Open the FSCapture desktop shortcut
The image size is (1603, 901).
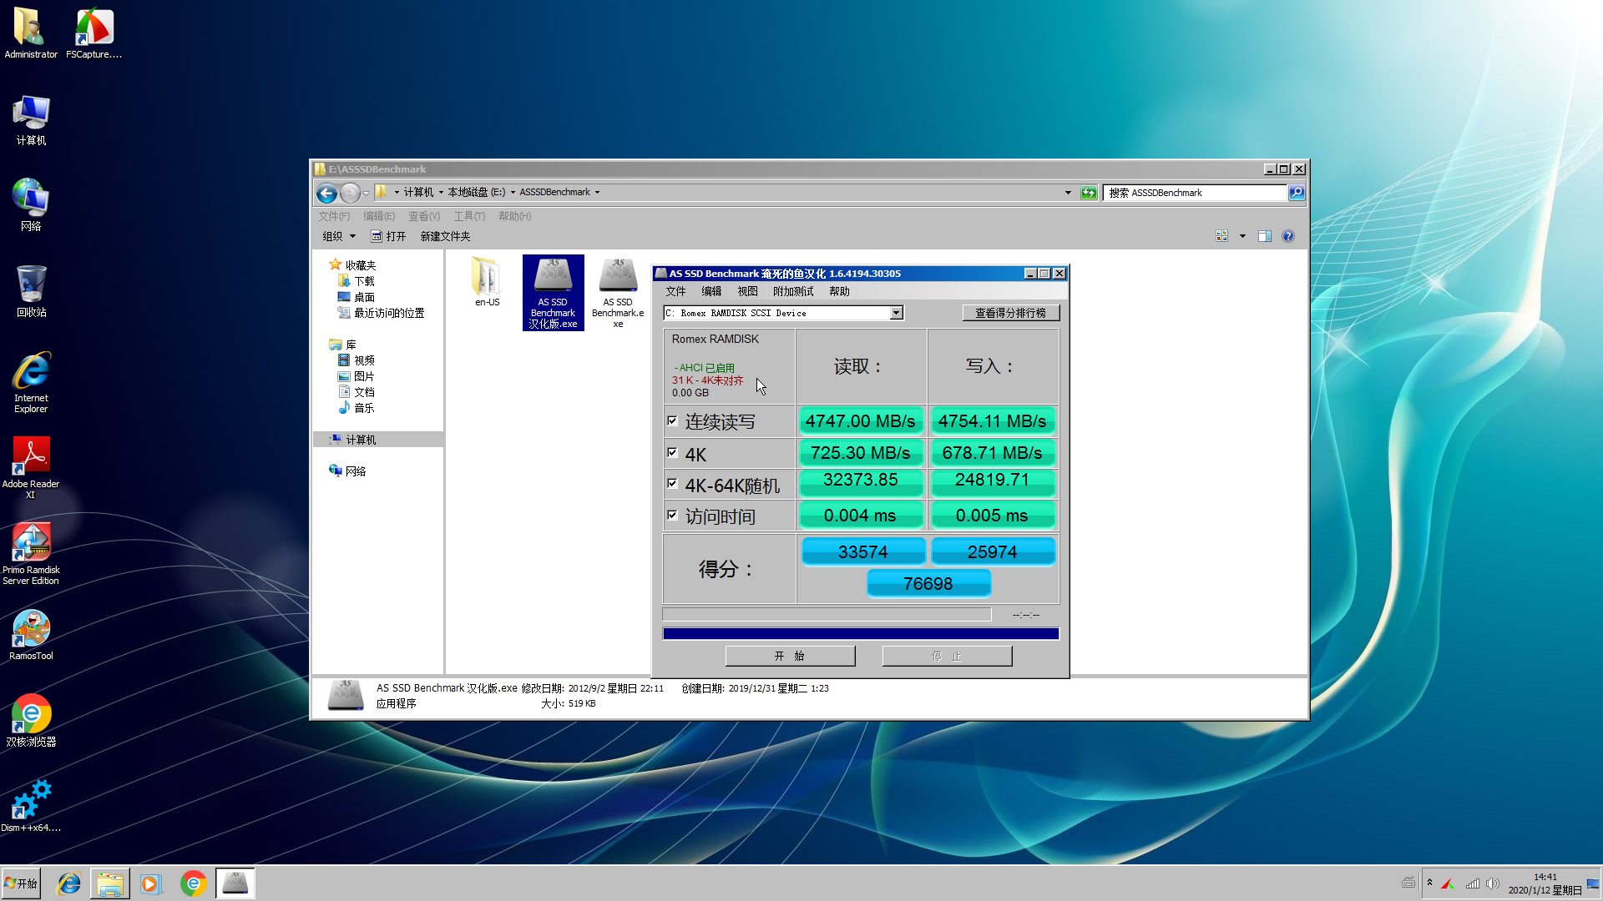94,33
